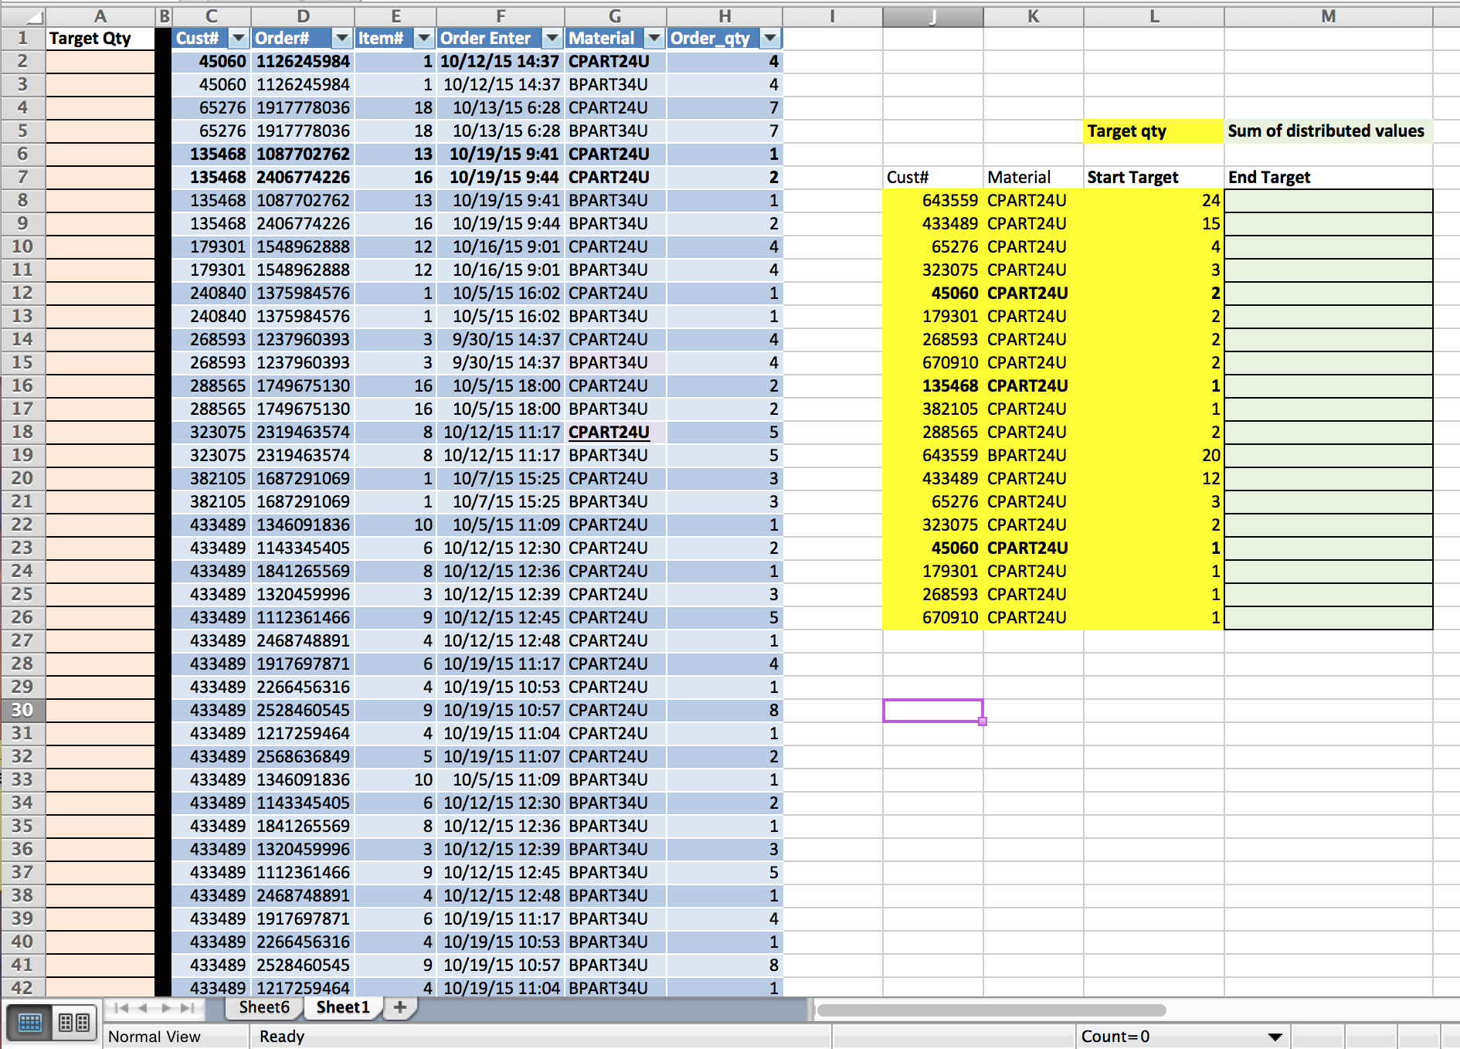Open the Order# column filter dropdown
Viewport: 1460px width, 1049px height.
pos(342,38)
